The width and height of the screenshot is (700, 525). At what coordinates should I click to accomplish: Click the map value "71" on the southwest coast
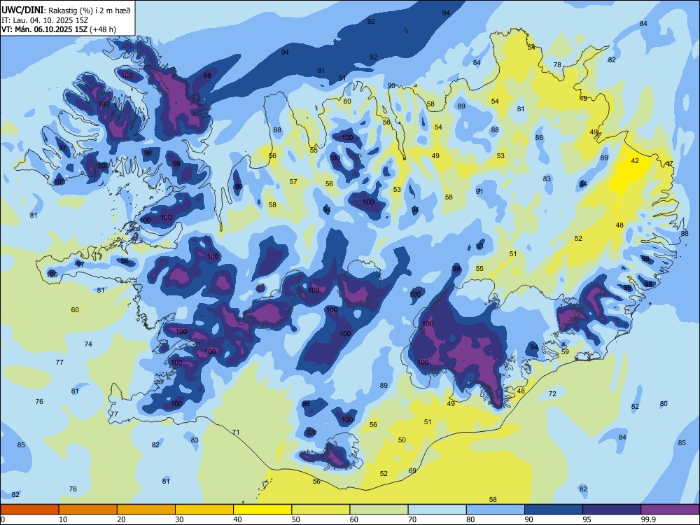pyautogui.click(x=236, y=432)
